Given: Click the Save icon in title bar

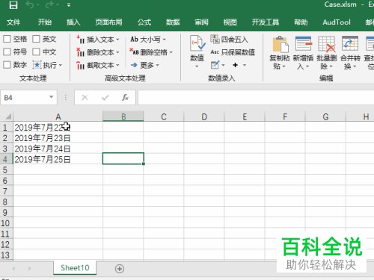Looking at the screenshot, I should (13, 4).
